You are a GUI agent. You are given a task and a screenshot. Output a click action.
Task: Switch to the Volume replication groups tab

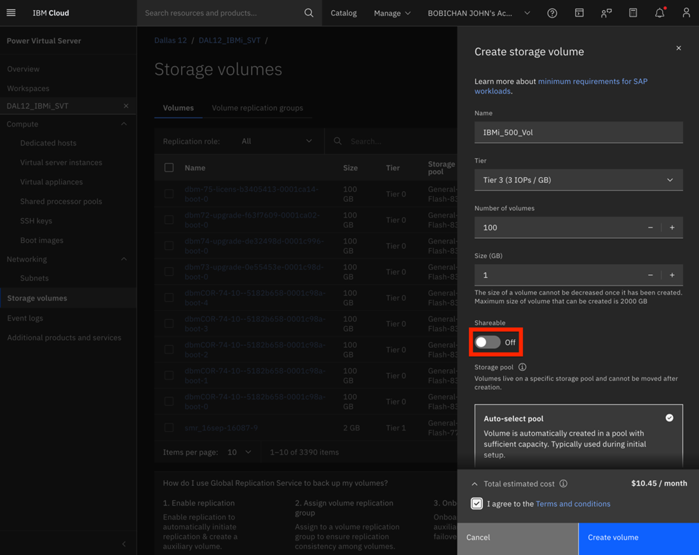[257, 108]
